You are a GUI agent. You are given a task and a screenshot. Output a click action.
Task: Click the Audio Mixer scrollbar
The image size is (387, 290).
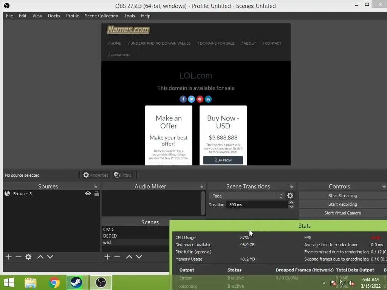pyautogui.click(x=203, y=203)
